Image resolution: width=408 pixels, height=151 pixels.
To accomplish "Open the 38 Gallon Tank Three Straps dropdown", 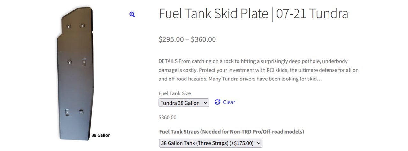I will [x=211, y=143].
